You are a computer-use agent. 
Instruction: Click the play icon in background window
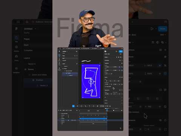click(x=152, y=29)
